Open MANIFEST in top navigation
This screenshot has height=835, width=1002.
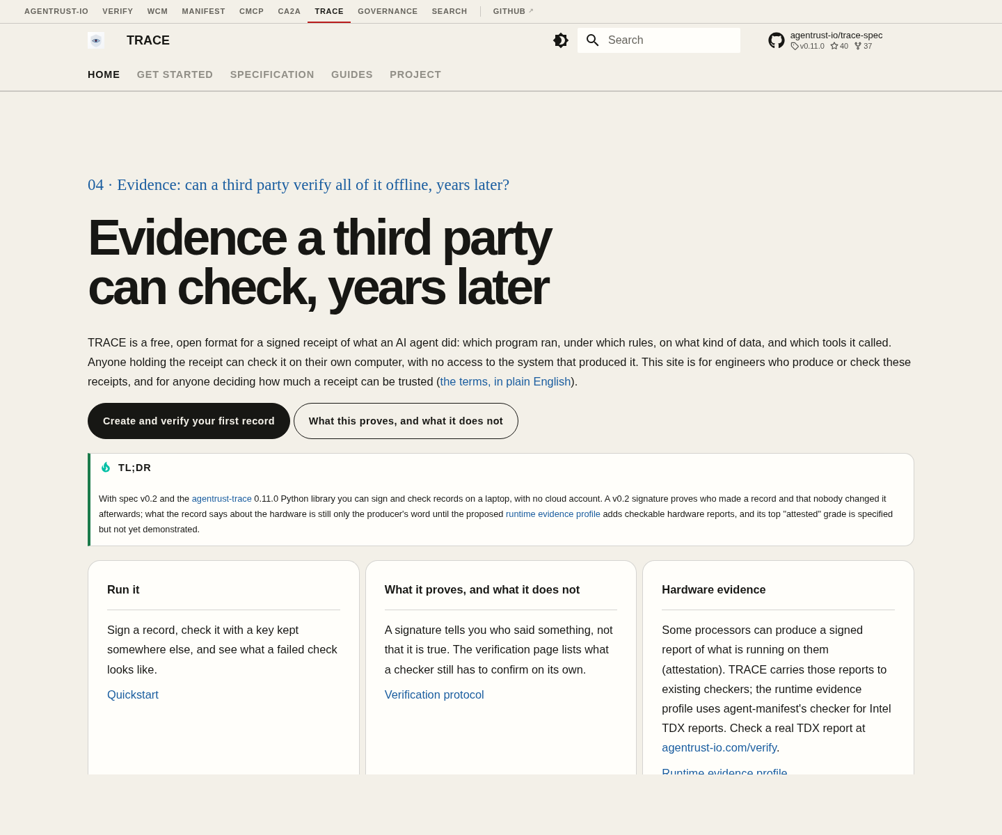click(x=203, y=11)
